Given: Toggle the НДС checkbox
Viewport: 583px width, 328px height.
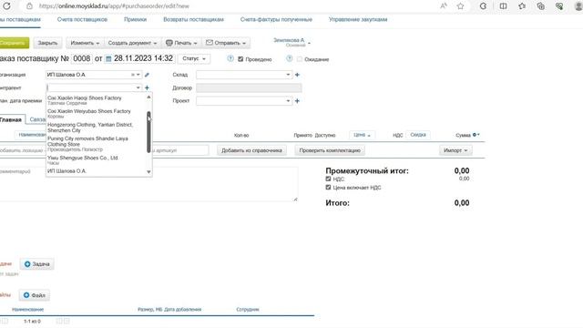Looking at the screenshot, I should coord(328,179).
